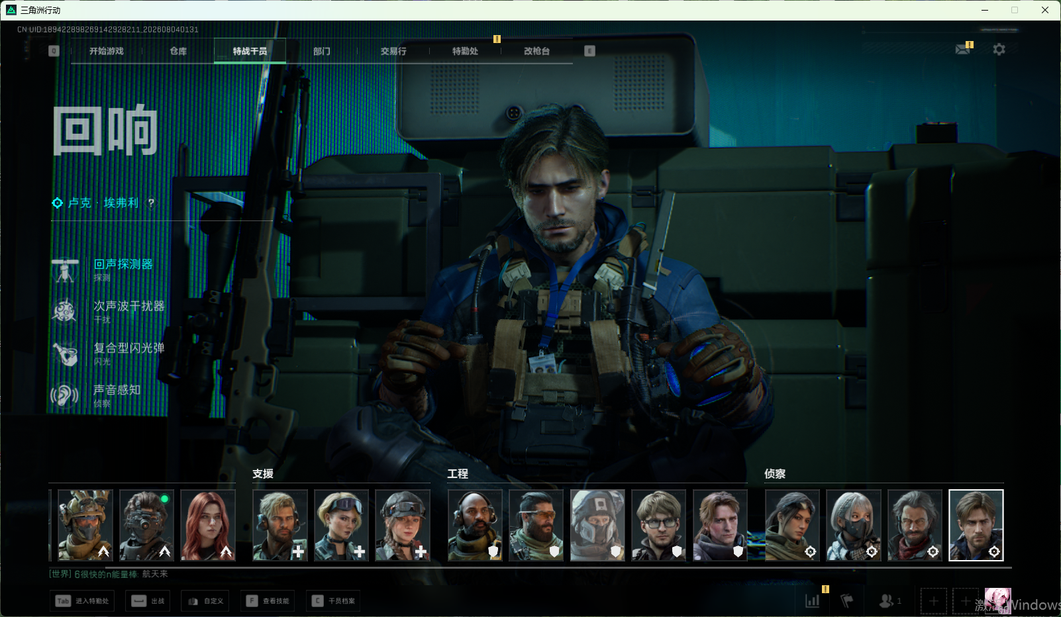Screen dimensions: 1061x617
Task: Choose the long-haired engineer in dark jacket
Action: coord(720,525)
